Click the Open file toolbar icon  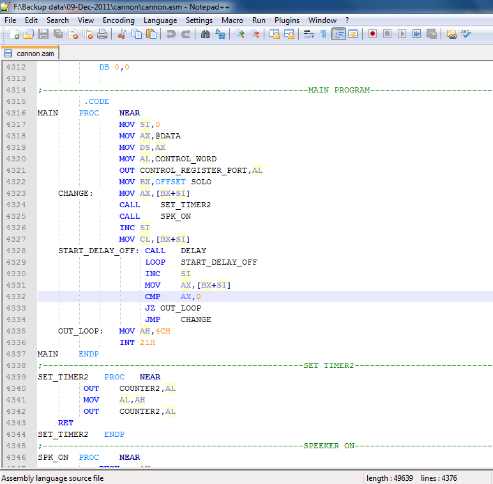(x=27, y=34)
